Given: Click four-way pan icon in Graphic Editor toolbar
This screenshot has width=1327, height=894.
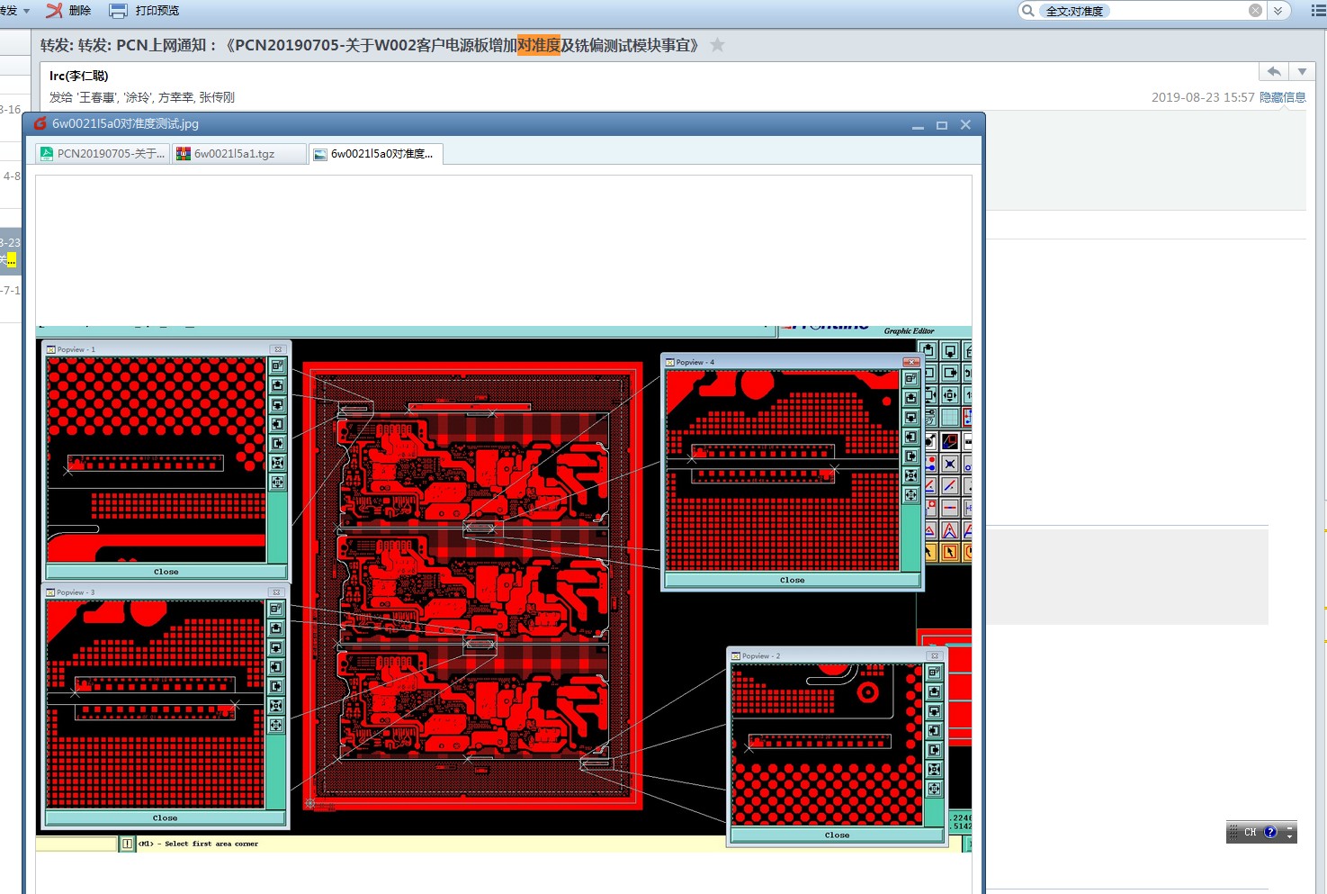Looking at the screenshot, I should pos(950,394).
